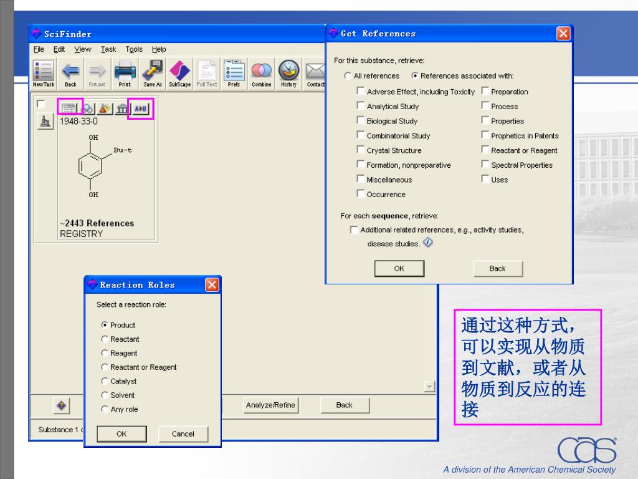Select the All references radio button
This screenshot has height=479, width=638.
(347, 75)
